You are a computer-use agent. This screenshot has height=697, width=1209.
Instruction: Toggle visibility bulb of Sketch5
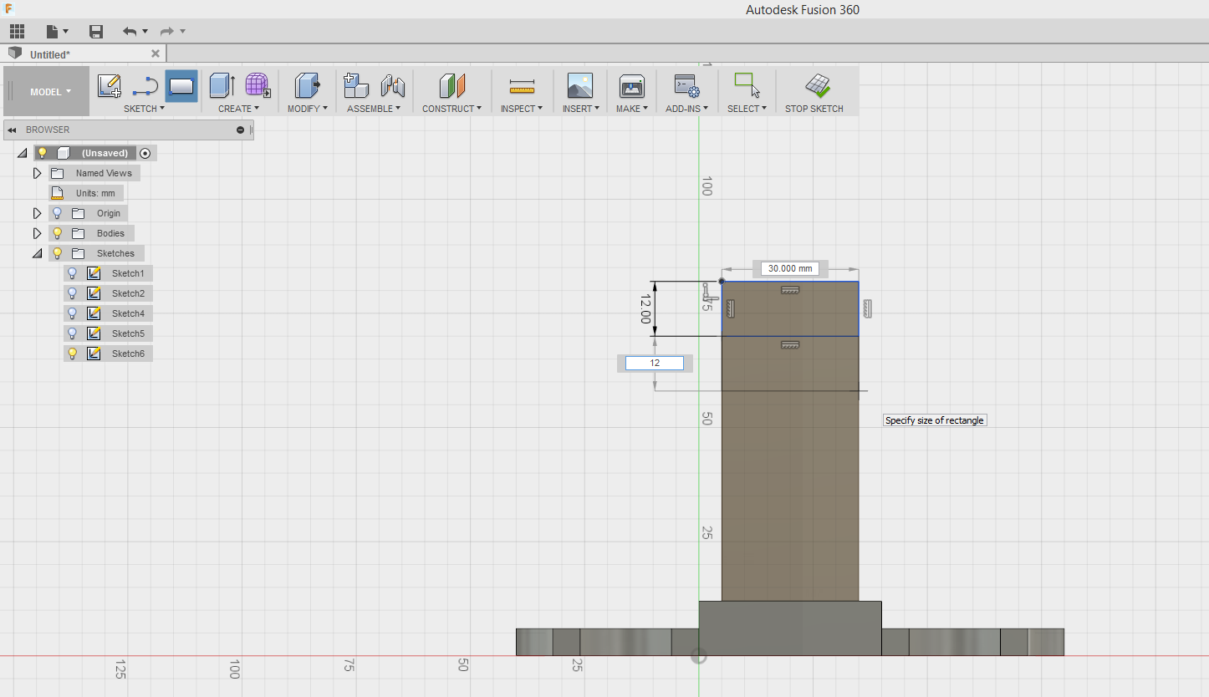pos(73,333)
